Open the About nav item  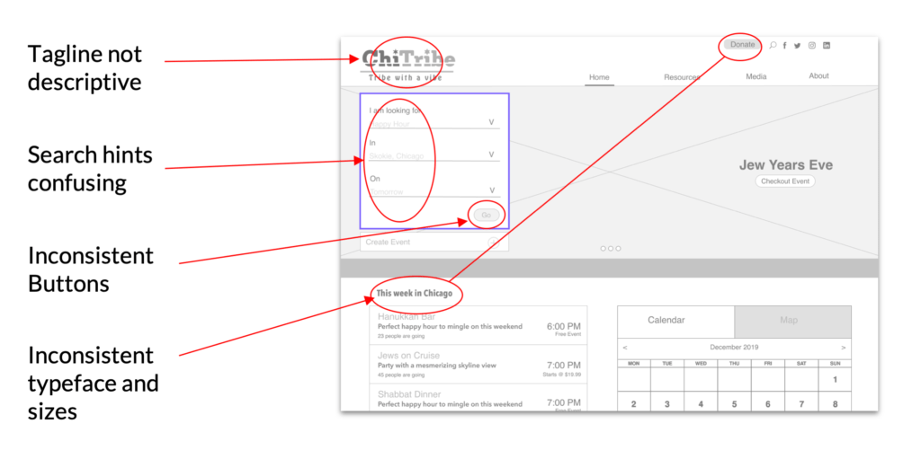(x=818, y=75)
